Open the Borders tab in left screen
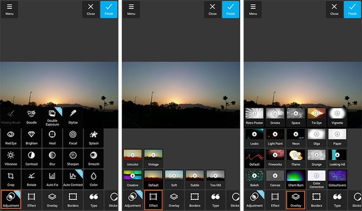The height and width of the screenshot is (211, 362). [73, 200]
